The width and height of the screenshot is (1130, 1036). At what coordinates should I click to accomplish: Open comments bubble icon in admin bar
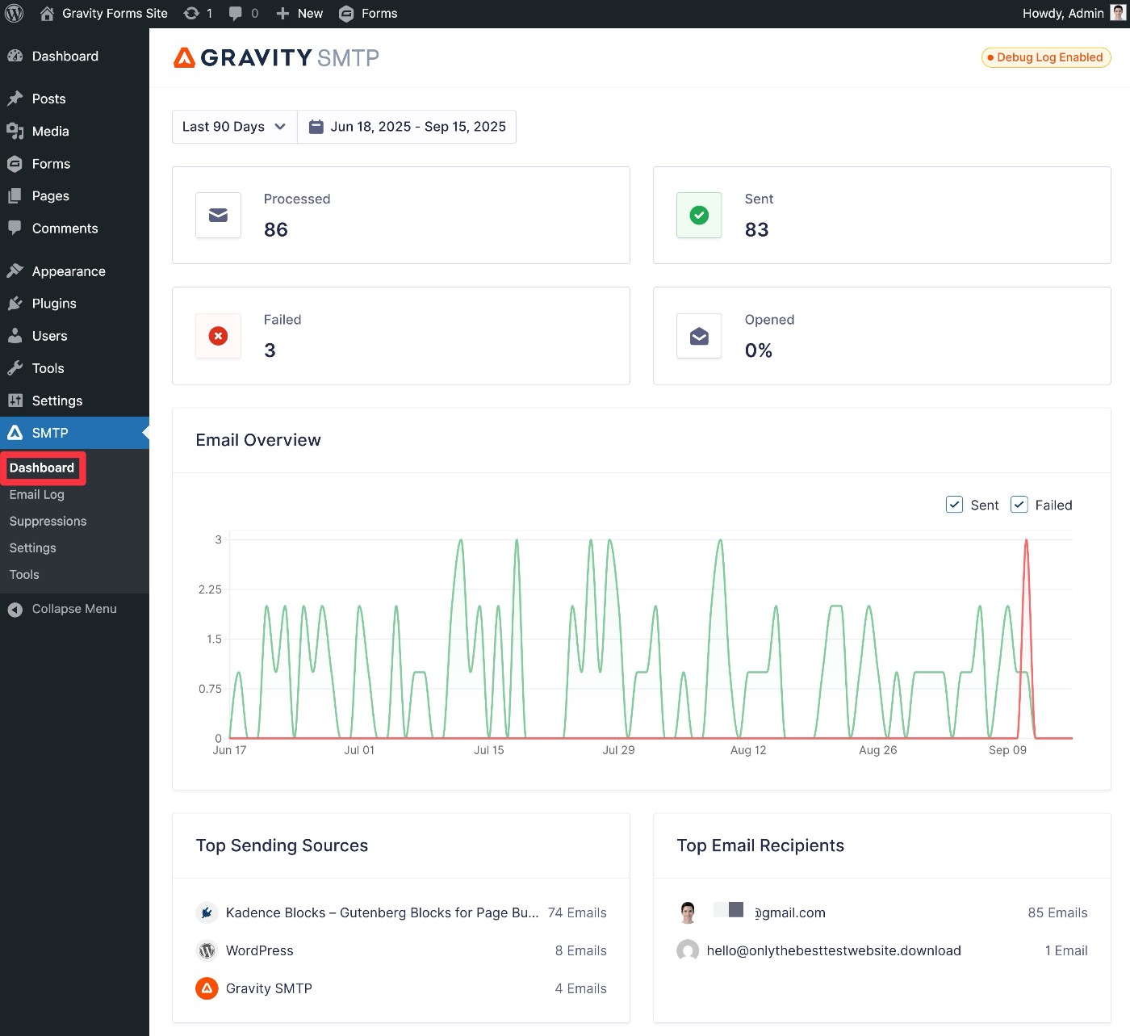pos(236,14)
